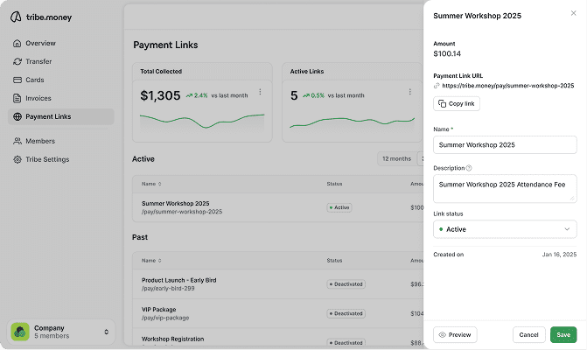
Task: Click the Invoices sidebar icon
Action: tap(17, 98)
